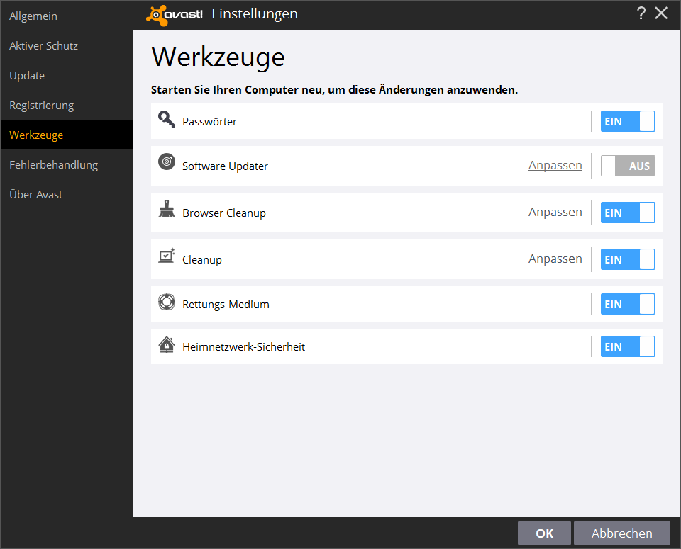Click the Browser Cleanup label text
681x549 pixels.
click(x=224, y=213)
